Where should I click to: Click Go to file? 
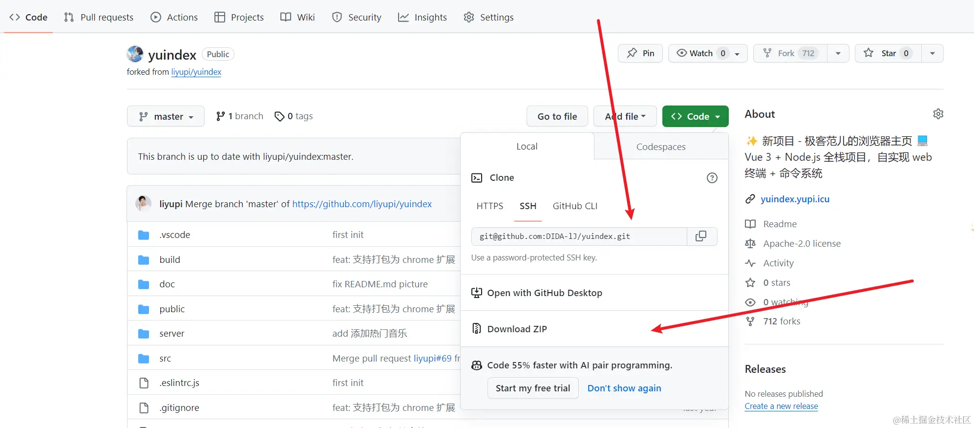point(557,116)
